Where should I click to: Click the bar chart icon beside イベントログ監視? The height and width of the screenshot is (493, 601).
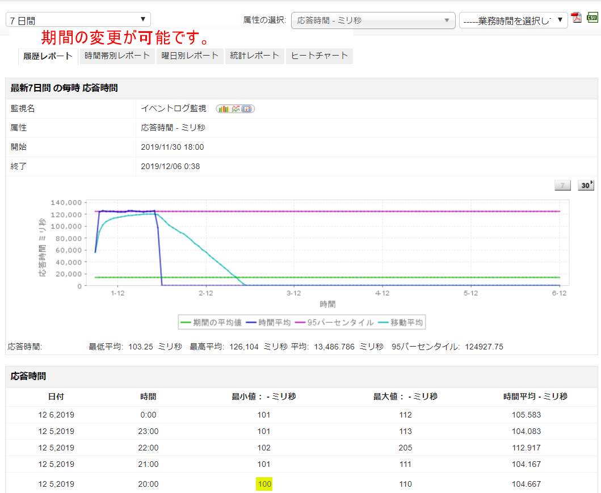pos(223,108)
